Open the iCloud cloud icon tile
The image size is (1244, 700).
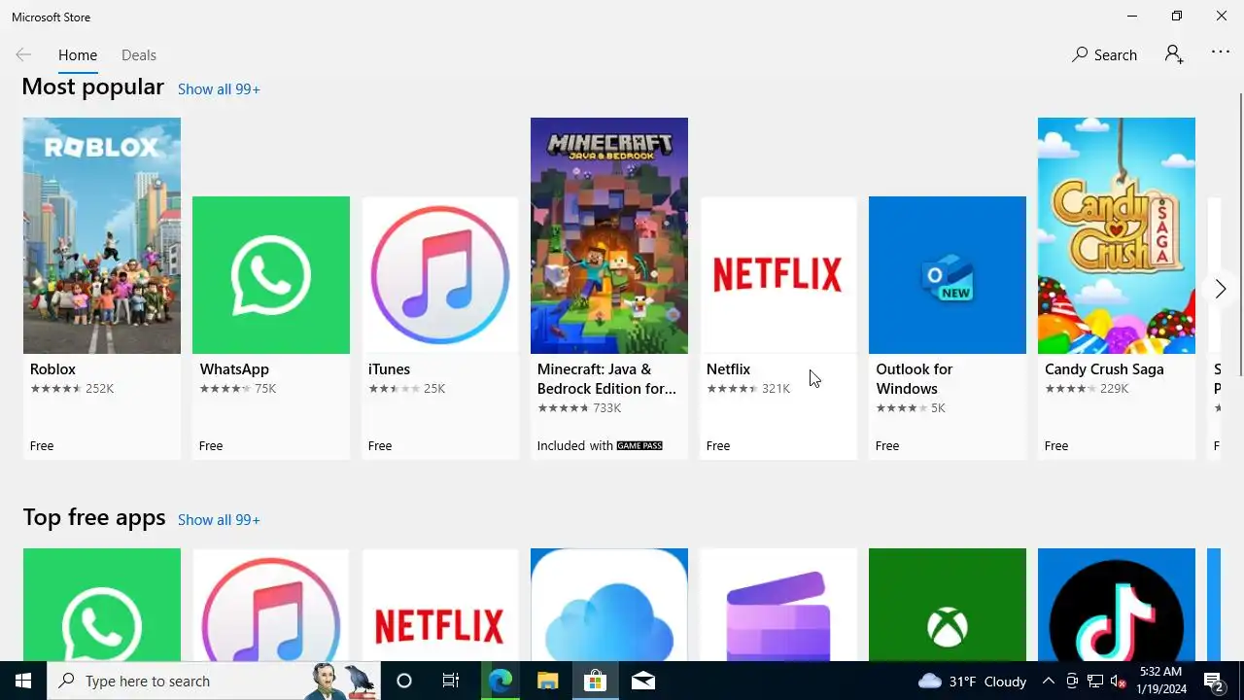tap(609, 605)
